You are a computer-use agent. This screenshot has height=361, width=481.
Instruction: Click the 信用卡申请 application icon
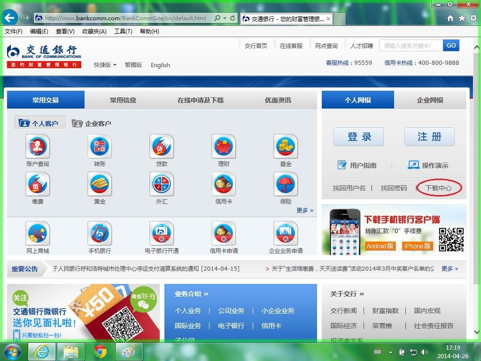click(x=224, y=233)
